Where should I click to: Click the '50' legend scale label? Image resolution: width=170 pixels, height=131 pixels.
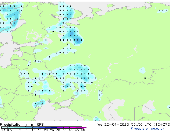pyautogui.click(x=83, y=130)
